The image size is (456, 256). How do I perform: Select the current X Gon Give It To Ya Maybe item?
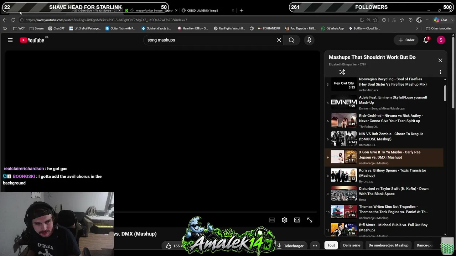pos(385,158)
